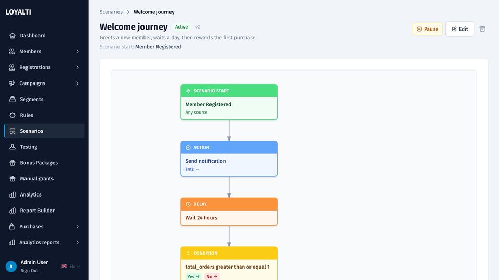Select the Send notification action node
Screen dimensions: 499x280
tap(229, 159)
